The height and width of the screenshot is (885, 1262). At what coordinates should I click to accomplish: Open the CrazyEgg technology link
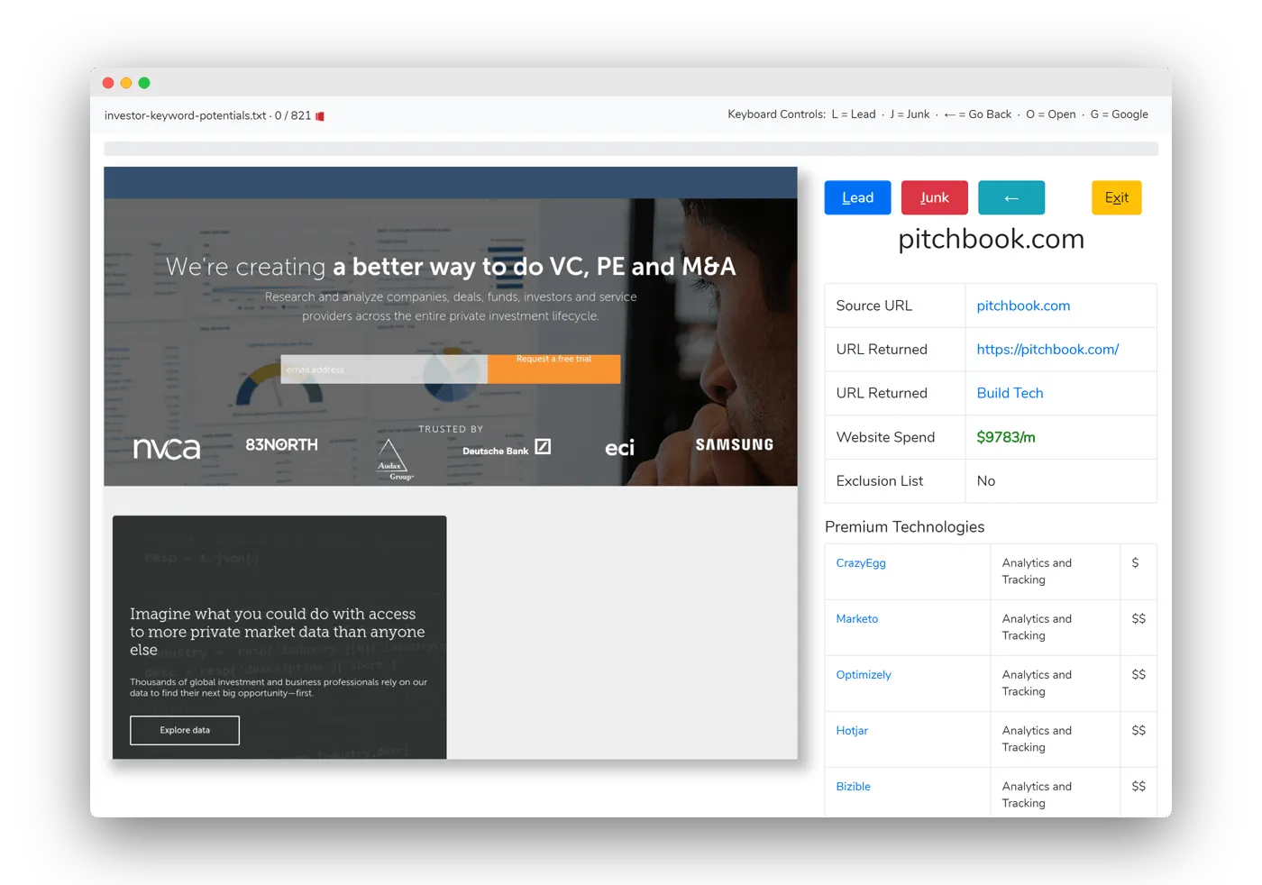[861, 563]
